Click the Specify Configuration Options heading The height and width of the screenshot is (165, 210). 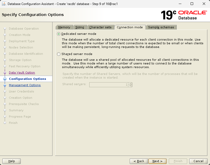(33, 15)
